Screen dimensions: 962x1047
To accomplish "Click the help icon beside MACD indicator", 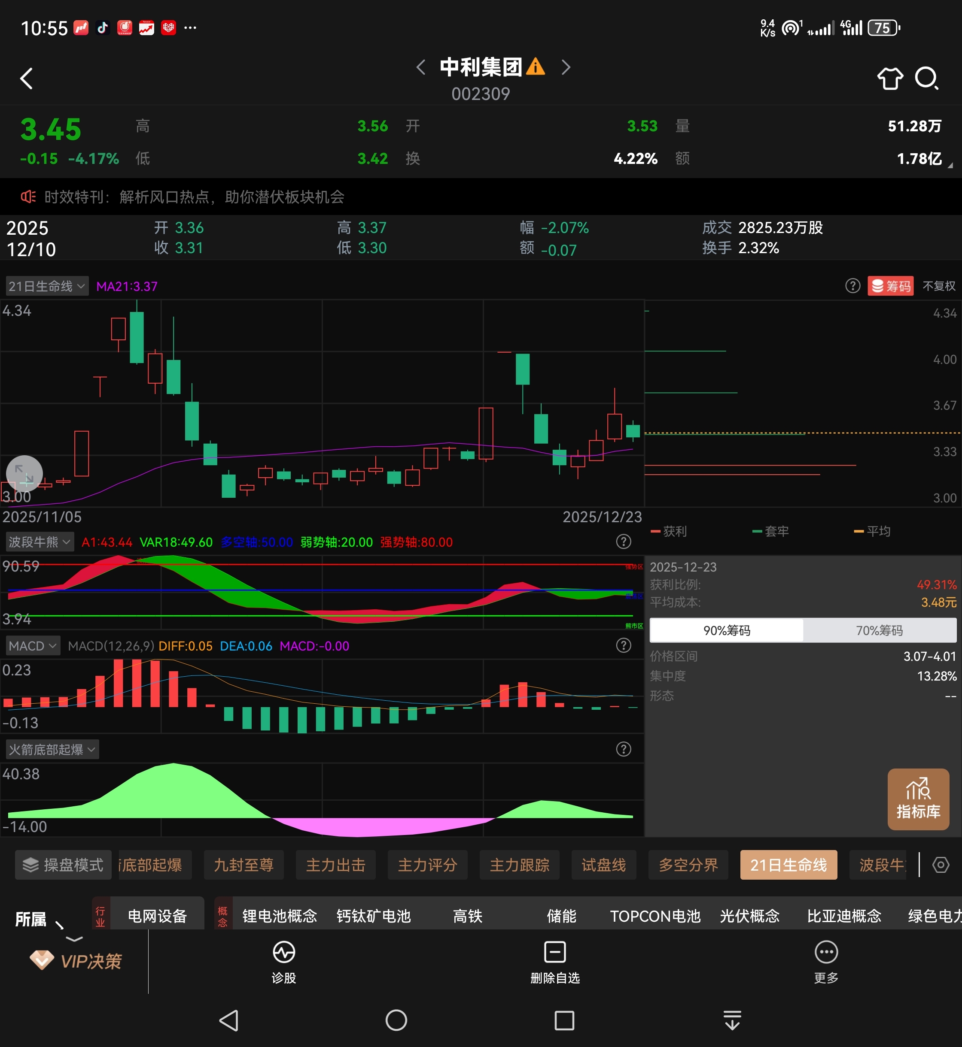I will tap(623, 645).
